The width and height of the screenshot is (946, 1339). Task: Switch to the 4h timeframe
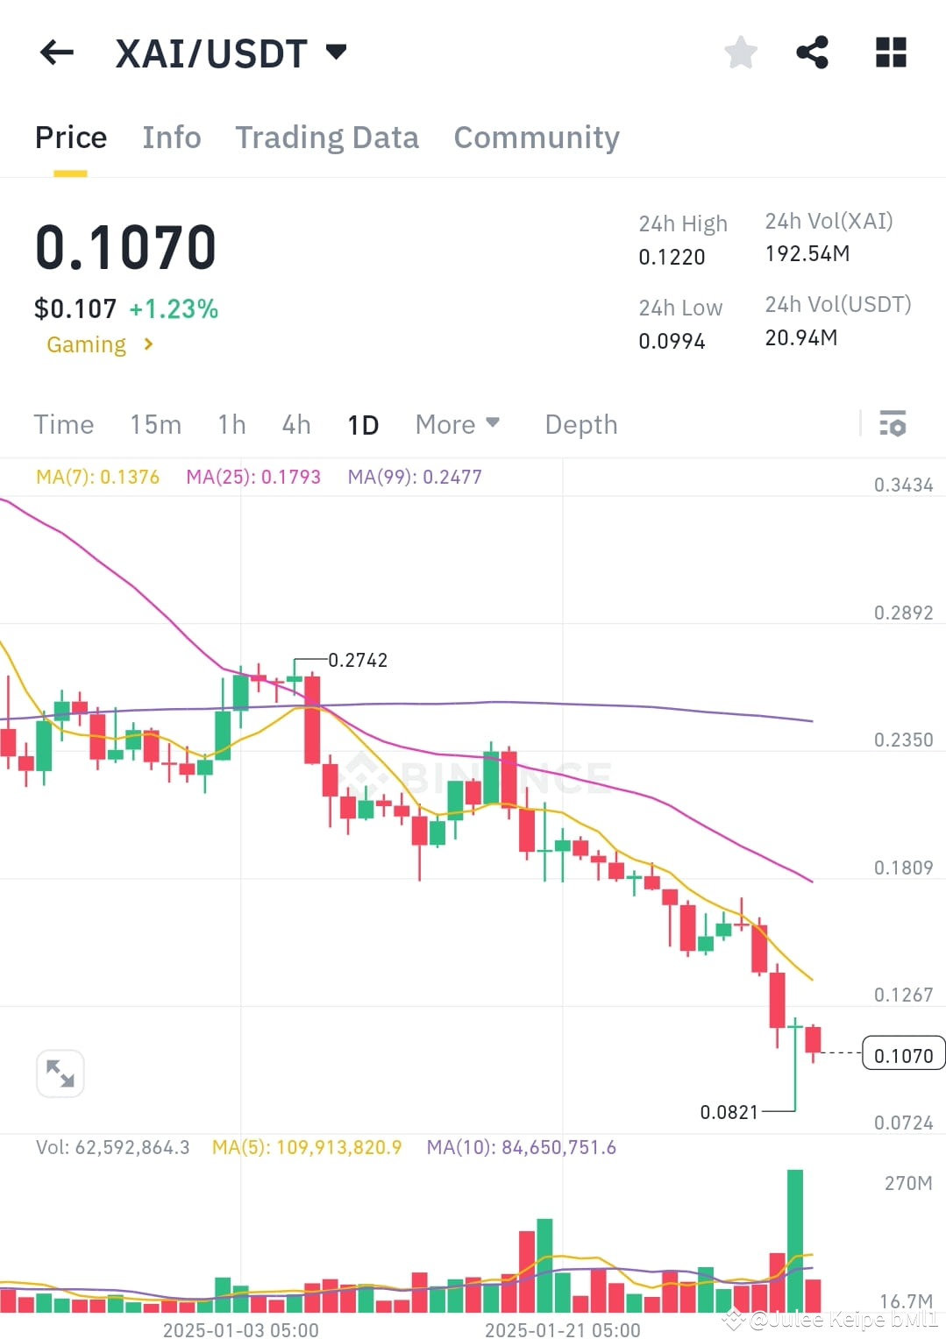(295, 424)
